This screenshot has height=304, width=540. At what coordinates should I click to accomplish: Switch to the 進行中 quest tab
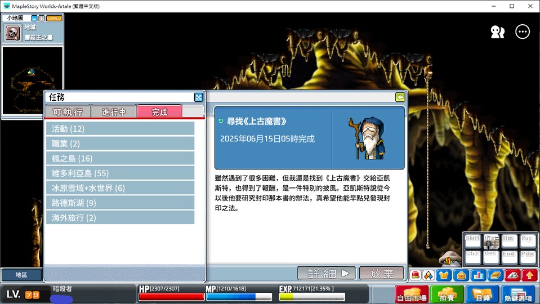click(x=114, y=111)
